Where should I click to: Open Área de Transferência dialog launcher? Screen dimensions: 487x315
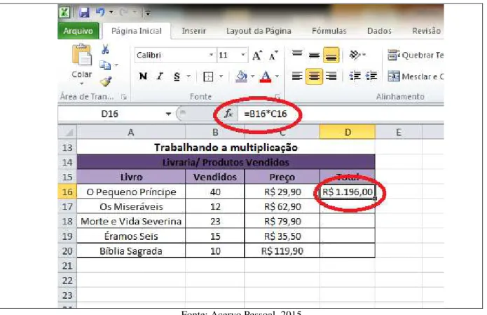pos(124,98)
